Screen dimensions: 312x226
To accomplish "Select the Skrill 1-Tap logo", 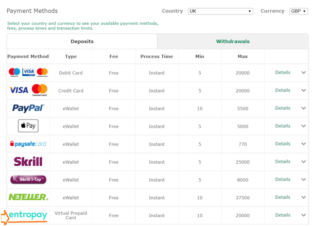I will click(x=28, y=179).
